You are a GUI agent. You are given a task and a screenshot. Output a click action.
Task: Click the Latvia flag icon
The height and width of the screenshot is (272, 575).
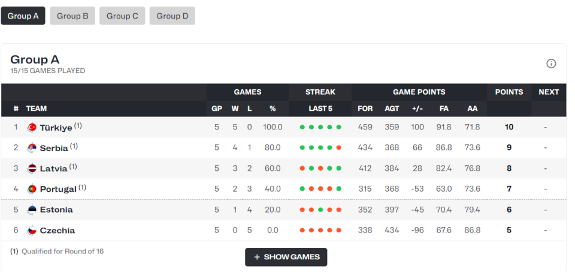coord(32,168)
